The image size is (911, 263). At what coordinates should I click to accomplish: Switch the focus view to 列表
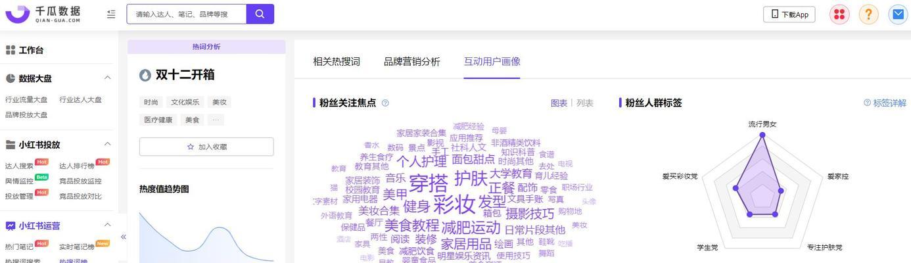[585, 103]
